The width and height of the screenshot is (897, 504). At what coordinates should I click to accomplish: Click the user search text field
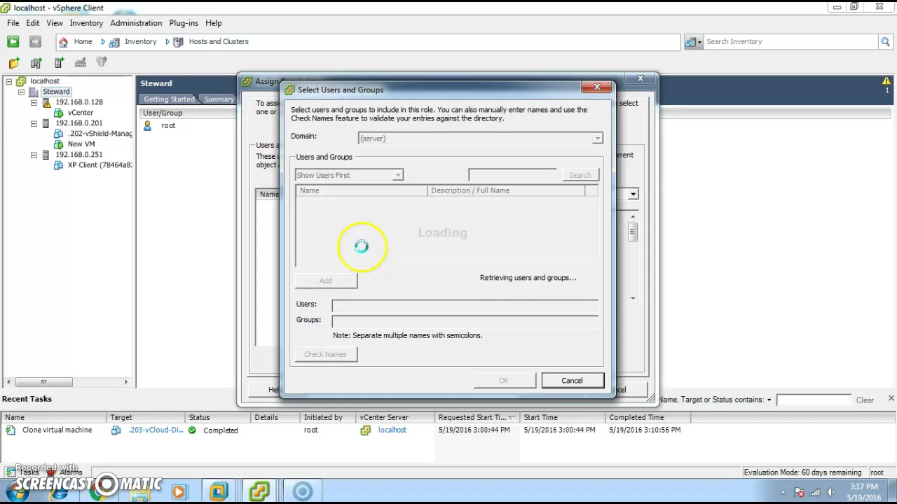pyautogui.click(x=512, y=175)
